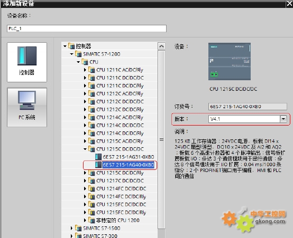Screen dimensions: 293x238
Task: Click folder icon of CPU 1215FC DC/DC/Rly
Action: click(x=91, y=212)
